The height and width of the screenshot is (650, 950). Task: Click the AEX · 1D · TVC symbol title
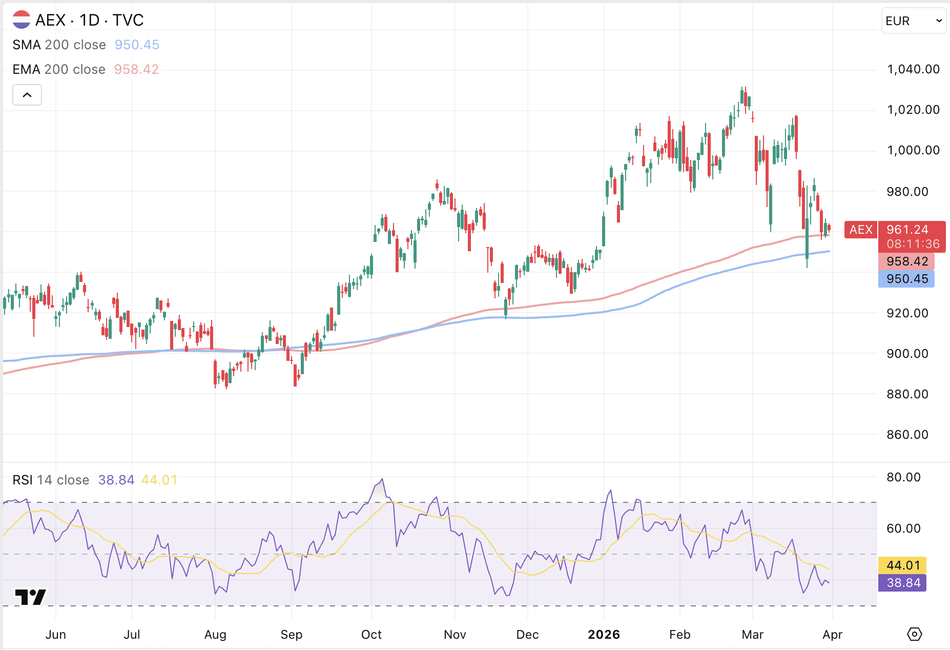90,20
